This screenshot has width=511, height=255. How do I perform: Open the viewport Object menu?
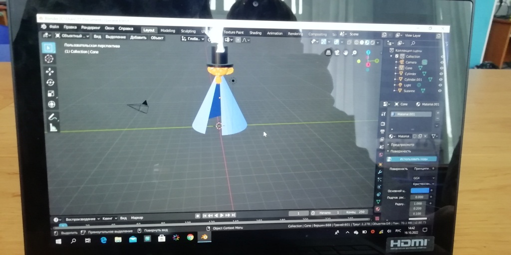tap(157, 38)
